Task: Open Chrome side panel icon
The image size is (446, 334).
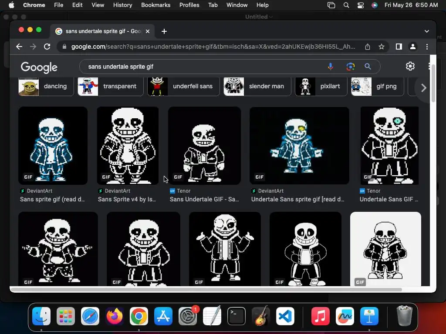Action: (399, 47)
